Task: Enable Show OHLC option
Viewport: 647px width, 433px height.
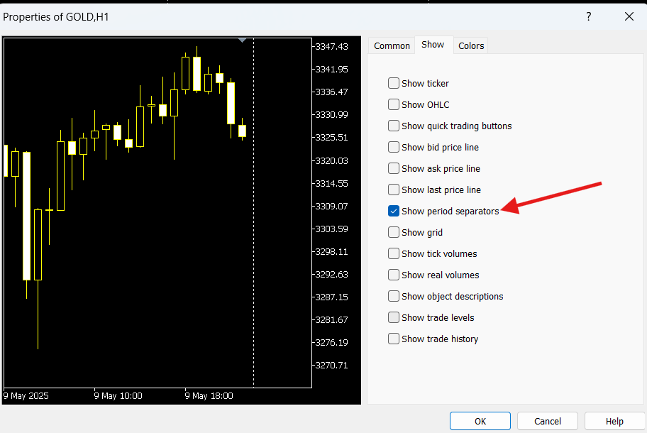Action: point(394,104)
